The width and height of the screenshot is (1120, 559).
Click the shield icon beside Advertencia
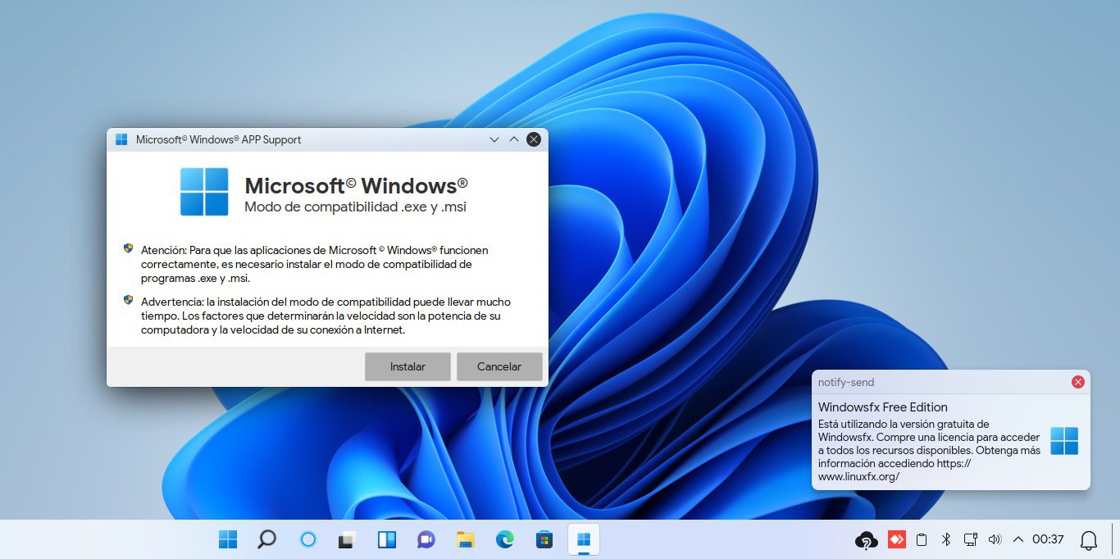click(128, 300)
